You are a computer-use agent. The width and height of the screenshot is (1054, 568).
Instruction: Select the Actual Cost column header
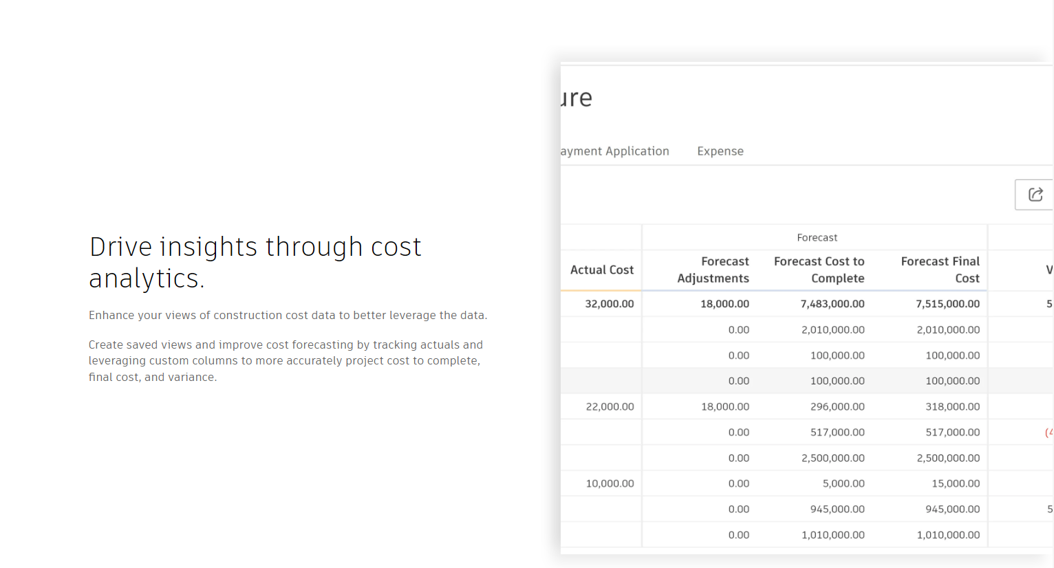[x=602, y=270]
